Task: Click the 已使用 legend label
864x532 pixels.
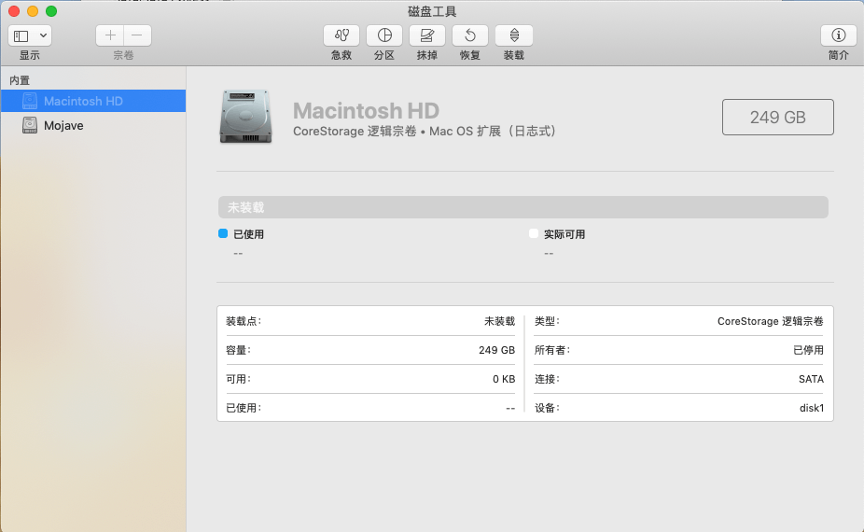Action: tap(248, 234)
